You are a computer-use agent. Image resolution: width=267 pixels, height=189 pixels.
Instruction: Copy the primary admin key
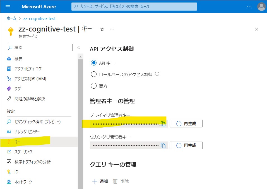[163, 124]
